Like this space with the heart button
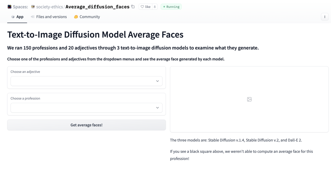This screenshot has width=331, height=176. 146,7
